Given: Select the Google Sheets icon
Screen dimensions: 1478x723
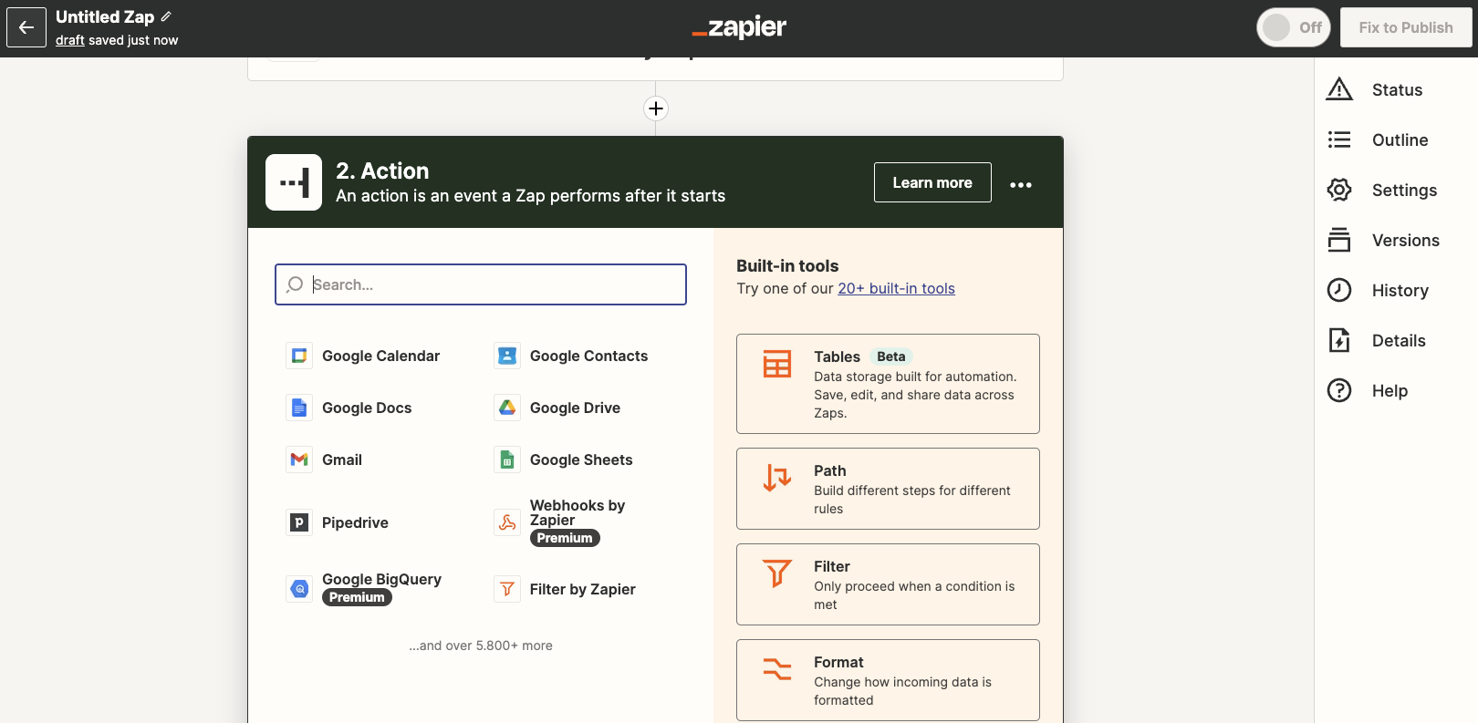Looking at the screenshot, I should (507, 460).
